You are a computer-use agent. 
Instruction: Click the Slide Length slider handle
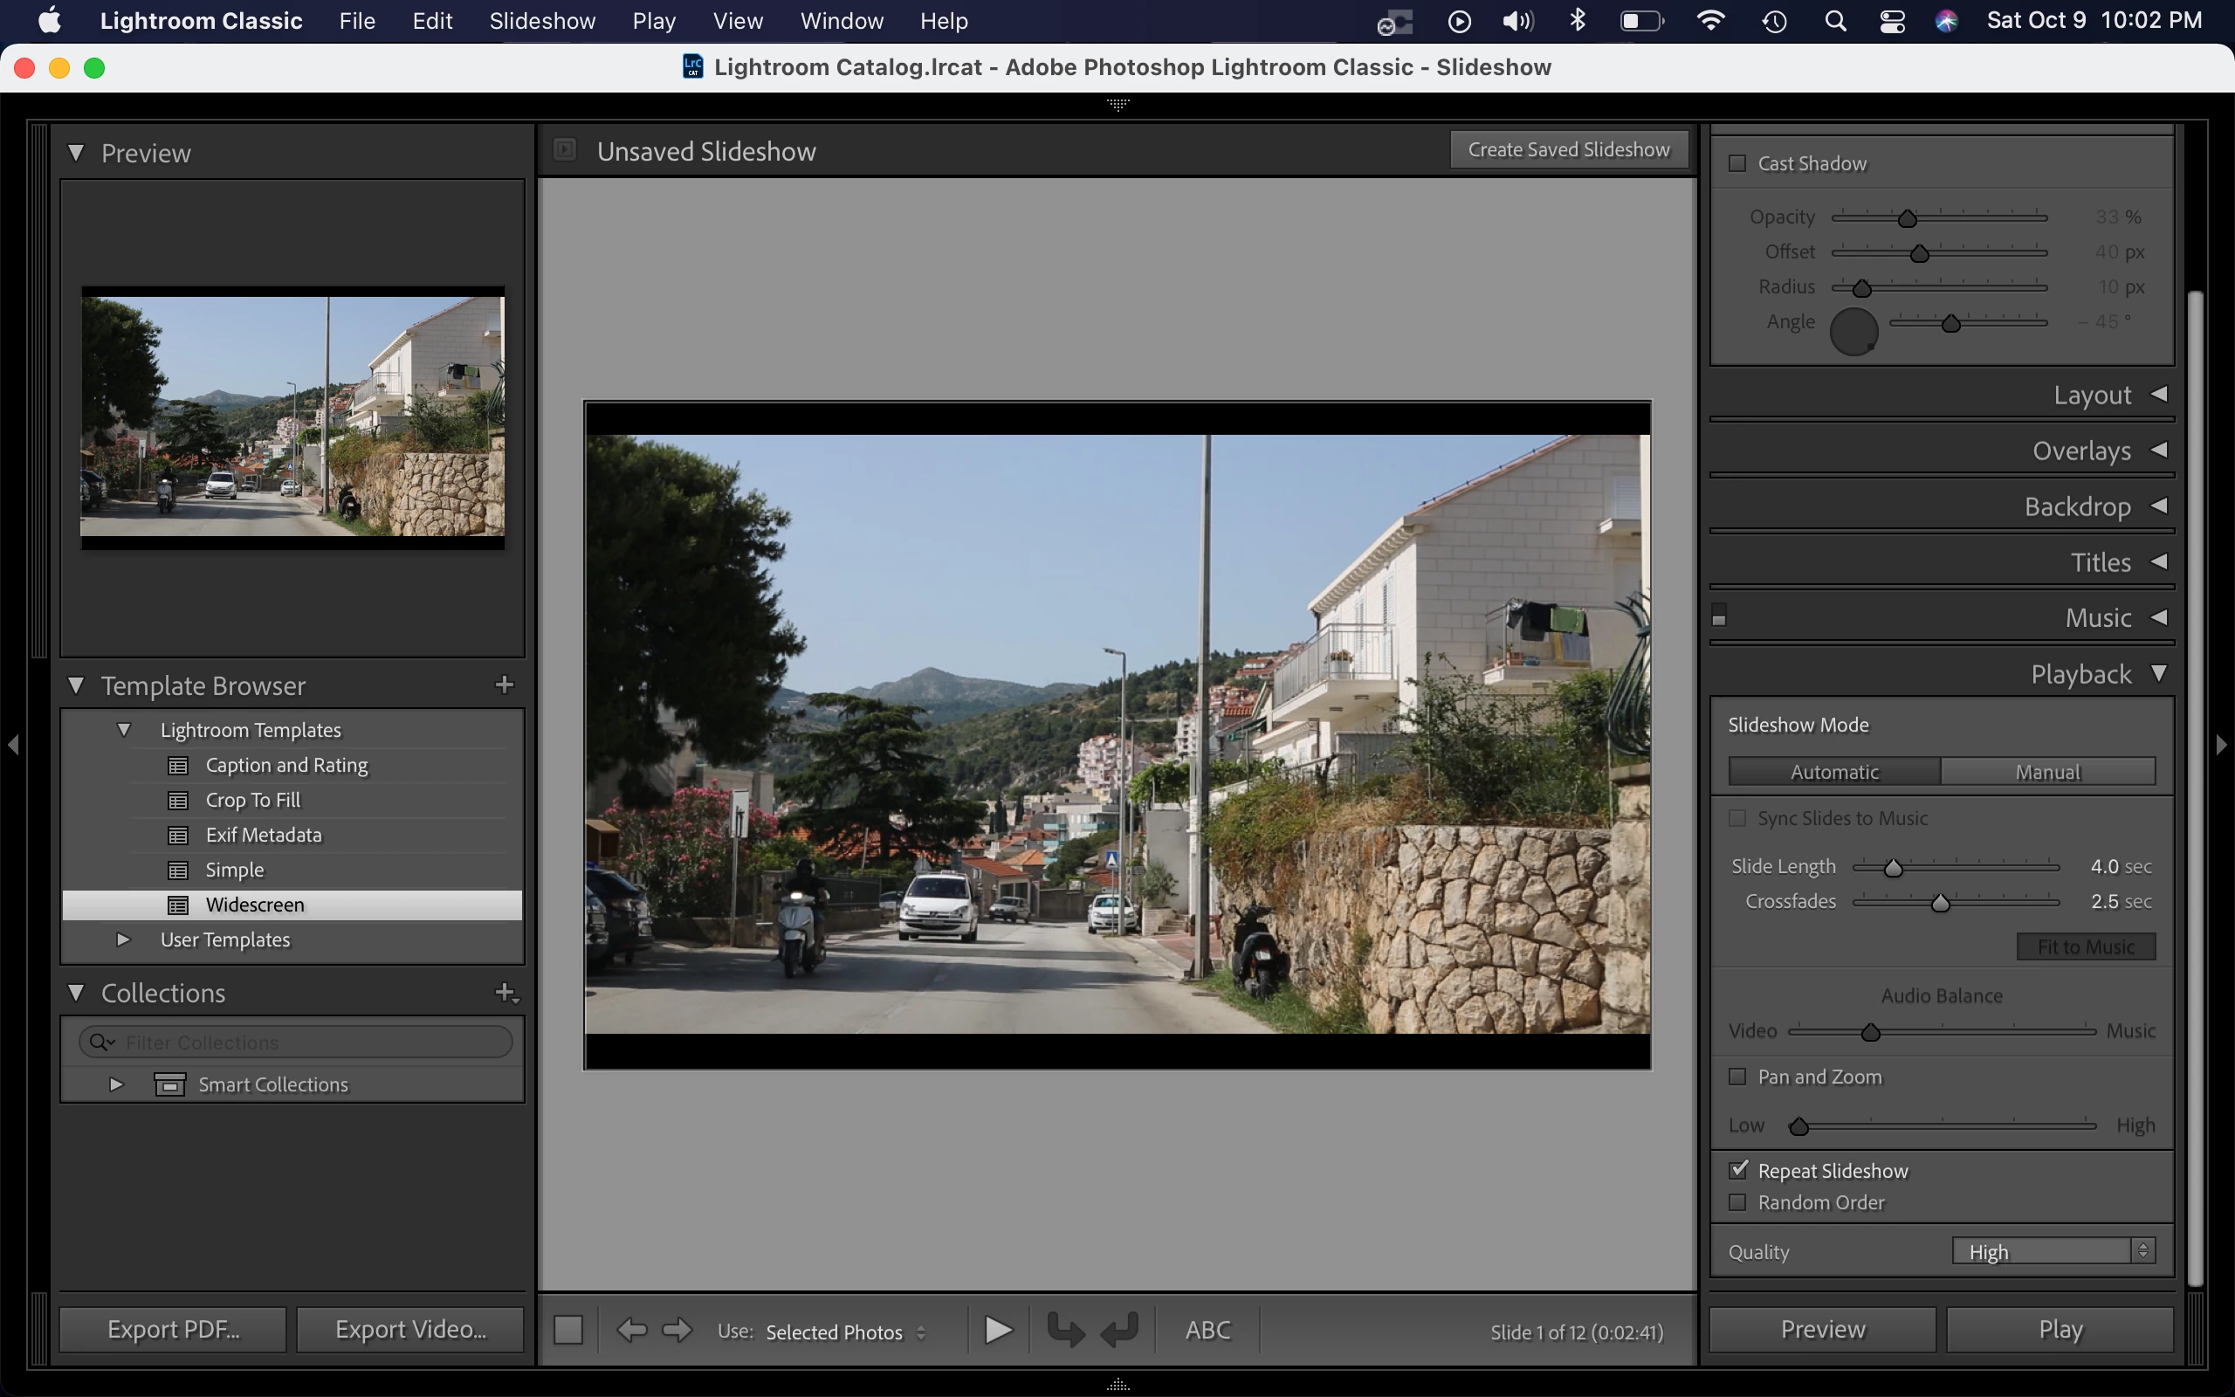(x=1893, y=868)
